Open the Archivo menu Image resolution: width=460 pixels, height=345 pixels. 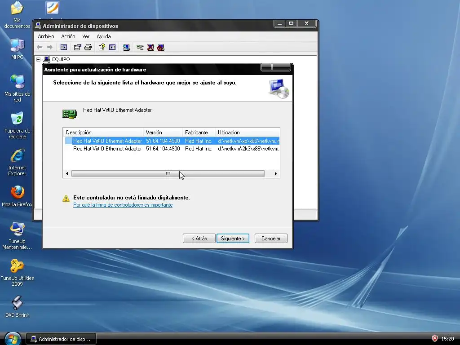pyautogui.click(x=46, y=36)
